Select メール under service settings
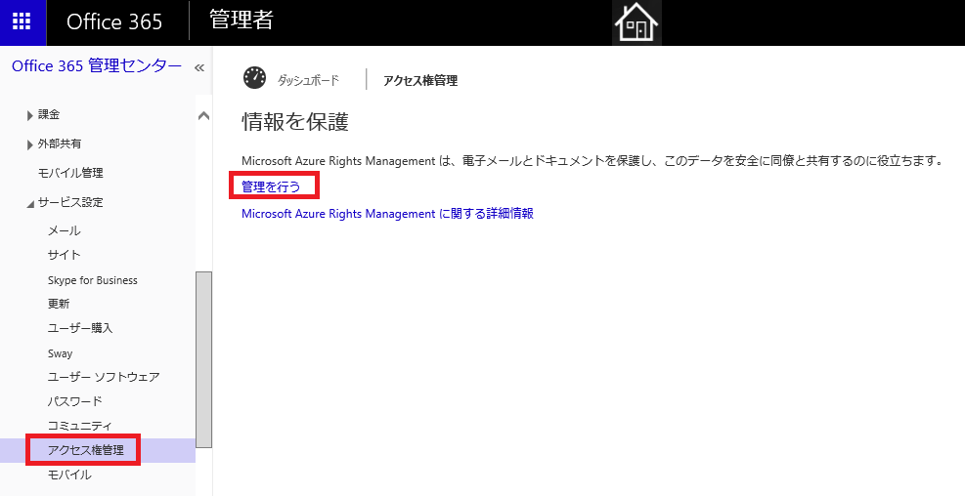The width and height of the screenshot is (965, 496). pos(65,231)
